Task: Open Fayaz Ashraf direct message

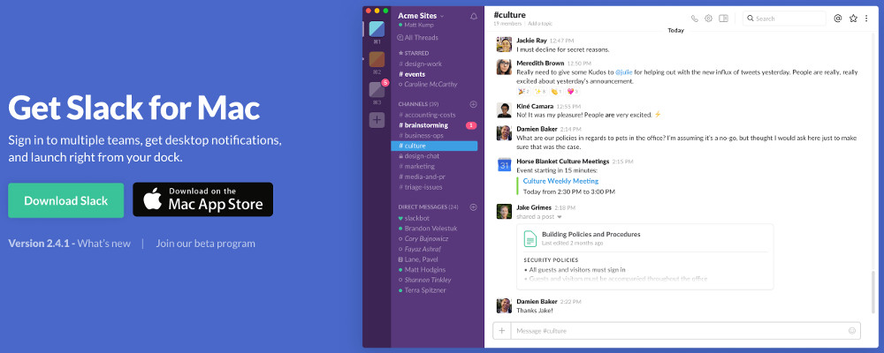Action: pyautogui.click(x=419, y=249)
